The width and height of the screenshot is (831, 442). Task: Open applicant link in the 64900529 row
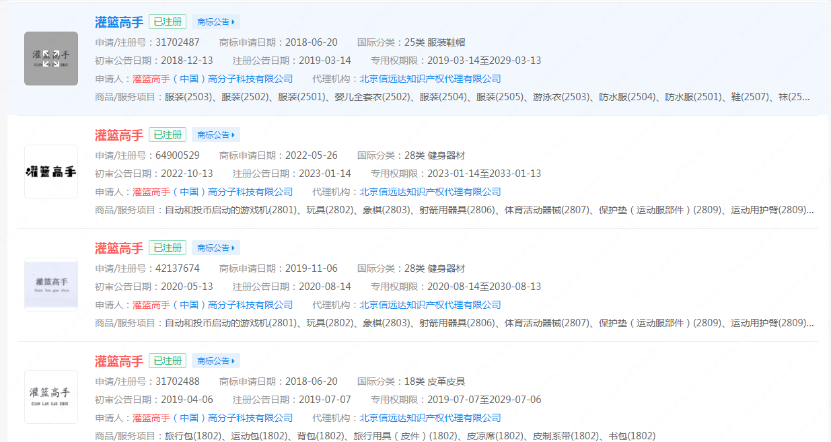tap(213, 192)
